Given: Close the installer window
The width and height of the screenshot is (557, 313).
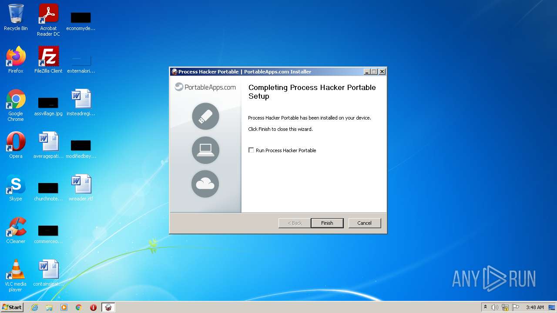Looking at the screenshot, I should (382, 72).
